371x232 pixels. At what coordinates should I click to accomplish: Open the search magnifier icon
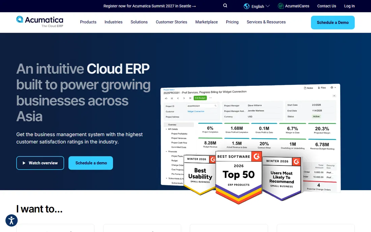pos(225,6)
